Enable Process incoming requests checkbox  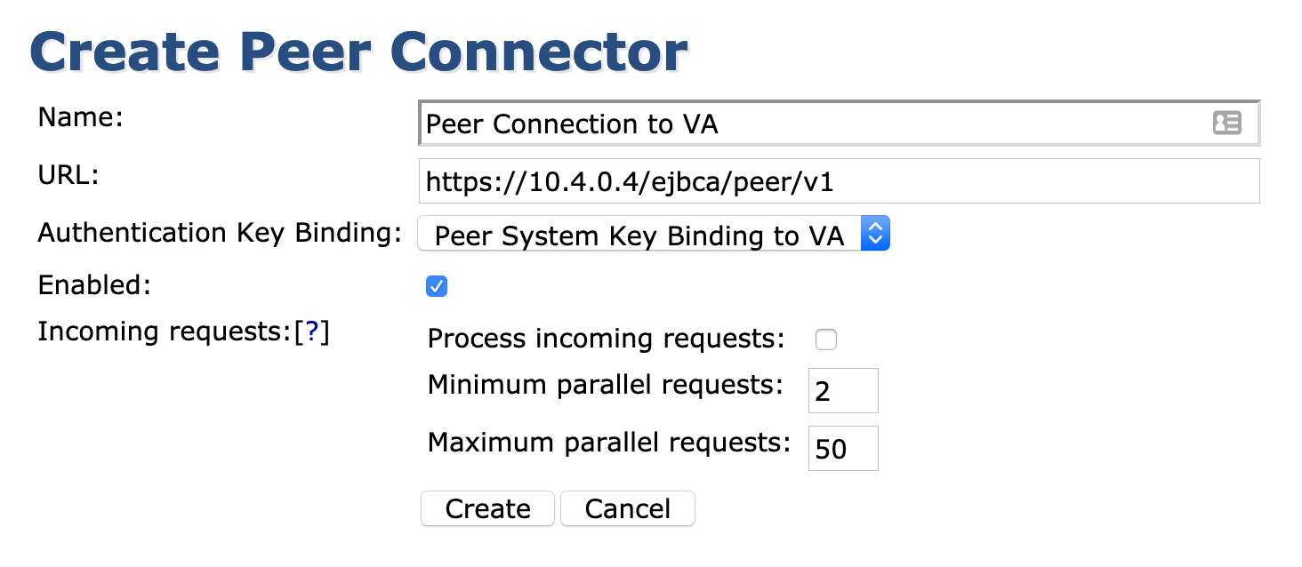click(x=826, y=339)
